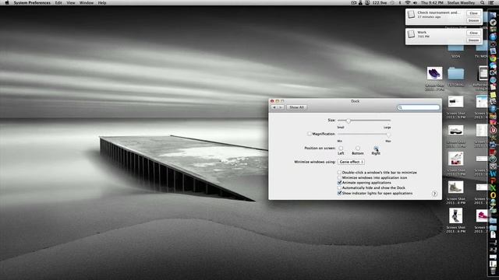This screenshot has width=499, height=280.
Task: Open the Time Machine icon in the Dock
Action: pyautogui.click(x=493, y=159)
